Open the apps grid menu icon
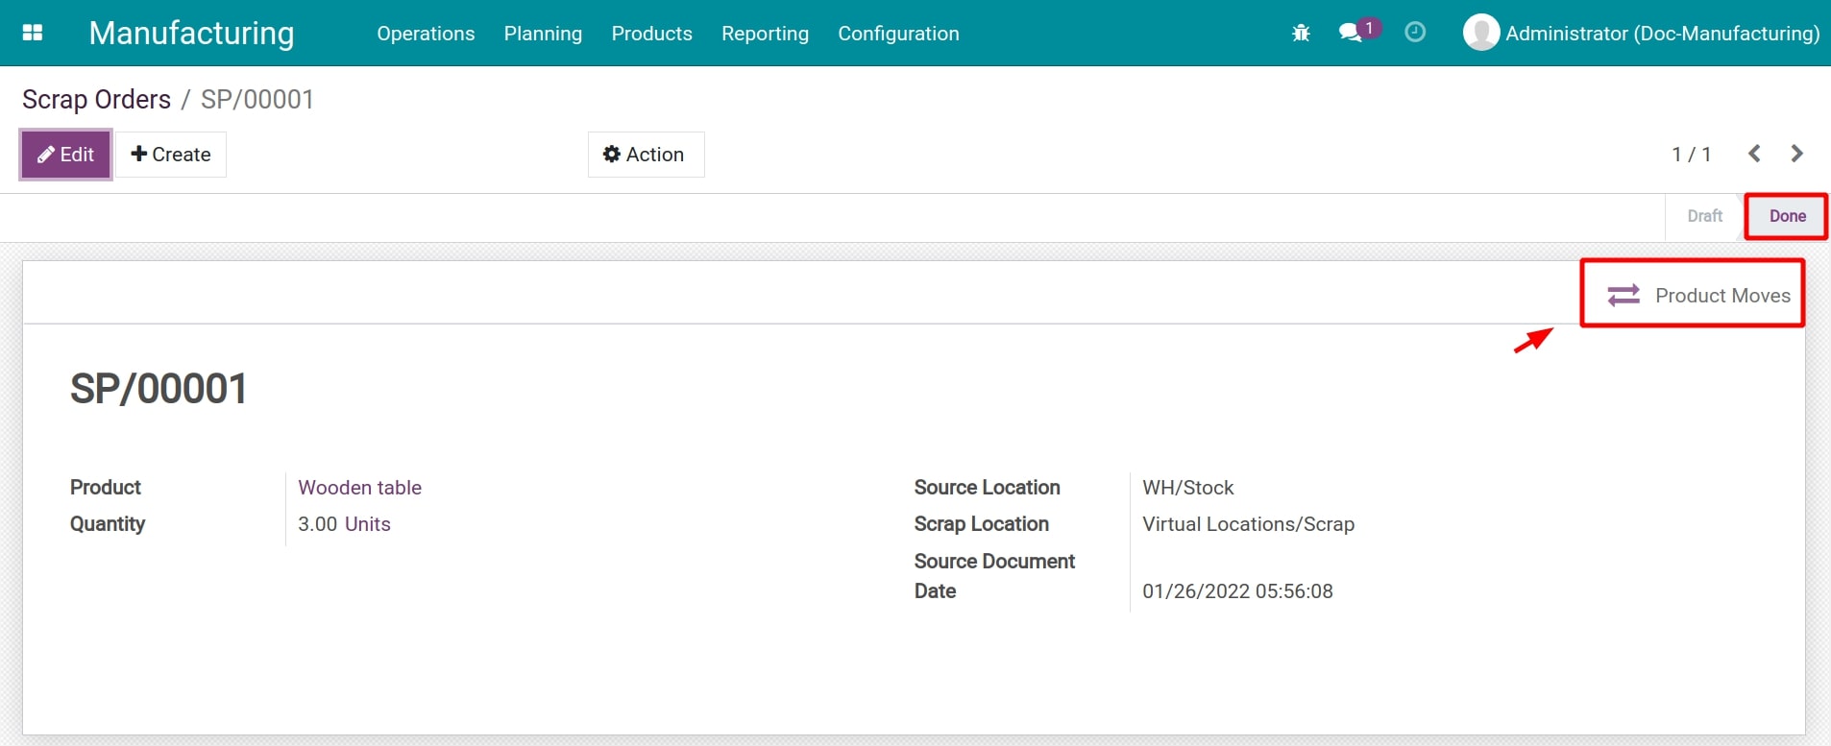This screenshot has height=746, width=1831. (x=33, y=33)
